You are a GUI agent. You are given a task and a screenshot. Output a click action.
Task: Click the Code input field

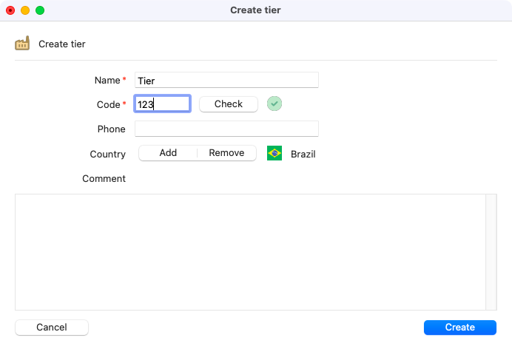pyautogui.click(x=162, y=104)
